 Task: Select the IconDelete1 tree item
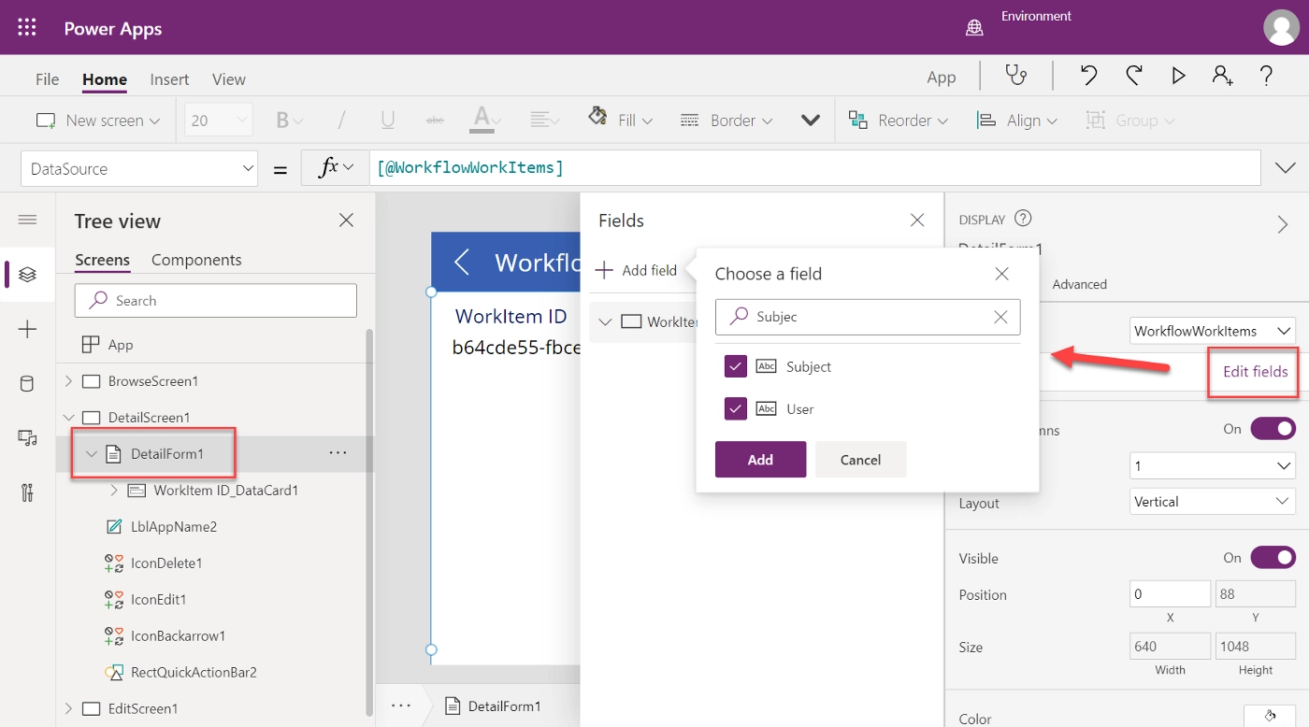click(166, 563)
